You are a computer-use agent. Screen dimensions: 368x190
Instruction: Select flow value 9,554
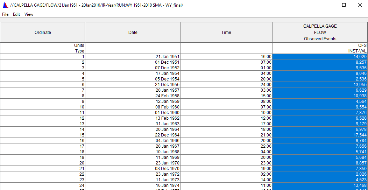pos(320,107)
